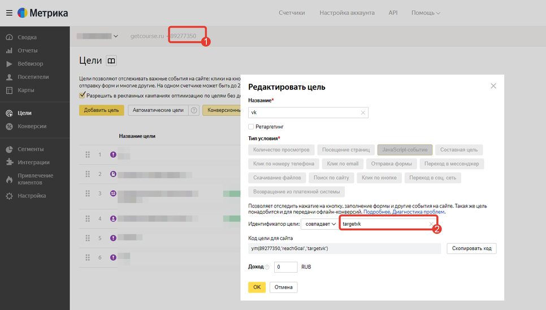Clear the goal identifier field

[431, 224]
